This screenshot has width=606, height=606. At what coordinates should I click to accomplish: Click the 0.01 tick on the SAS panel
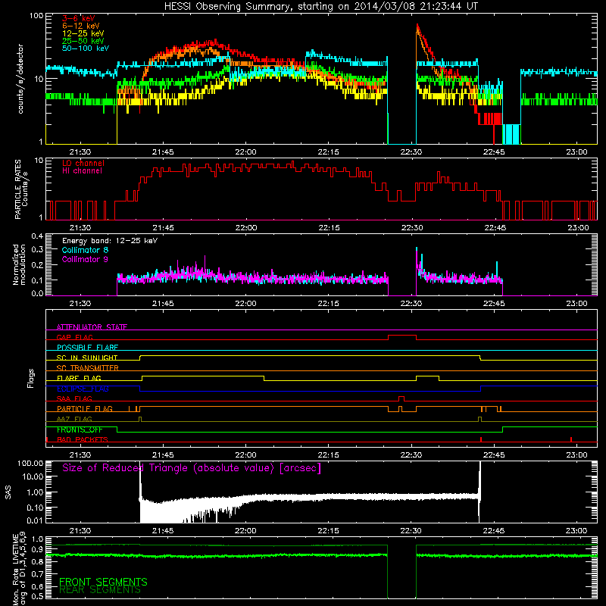tap(35, 520)
